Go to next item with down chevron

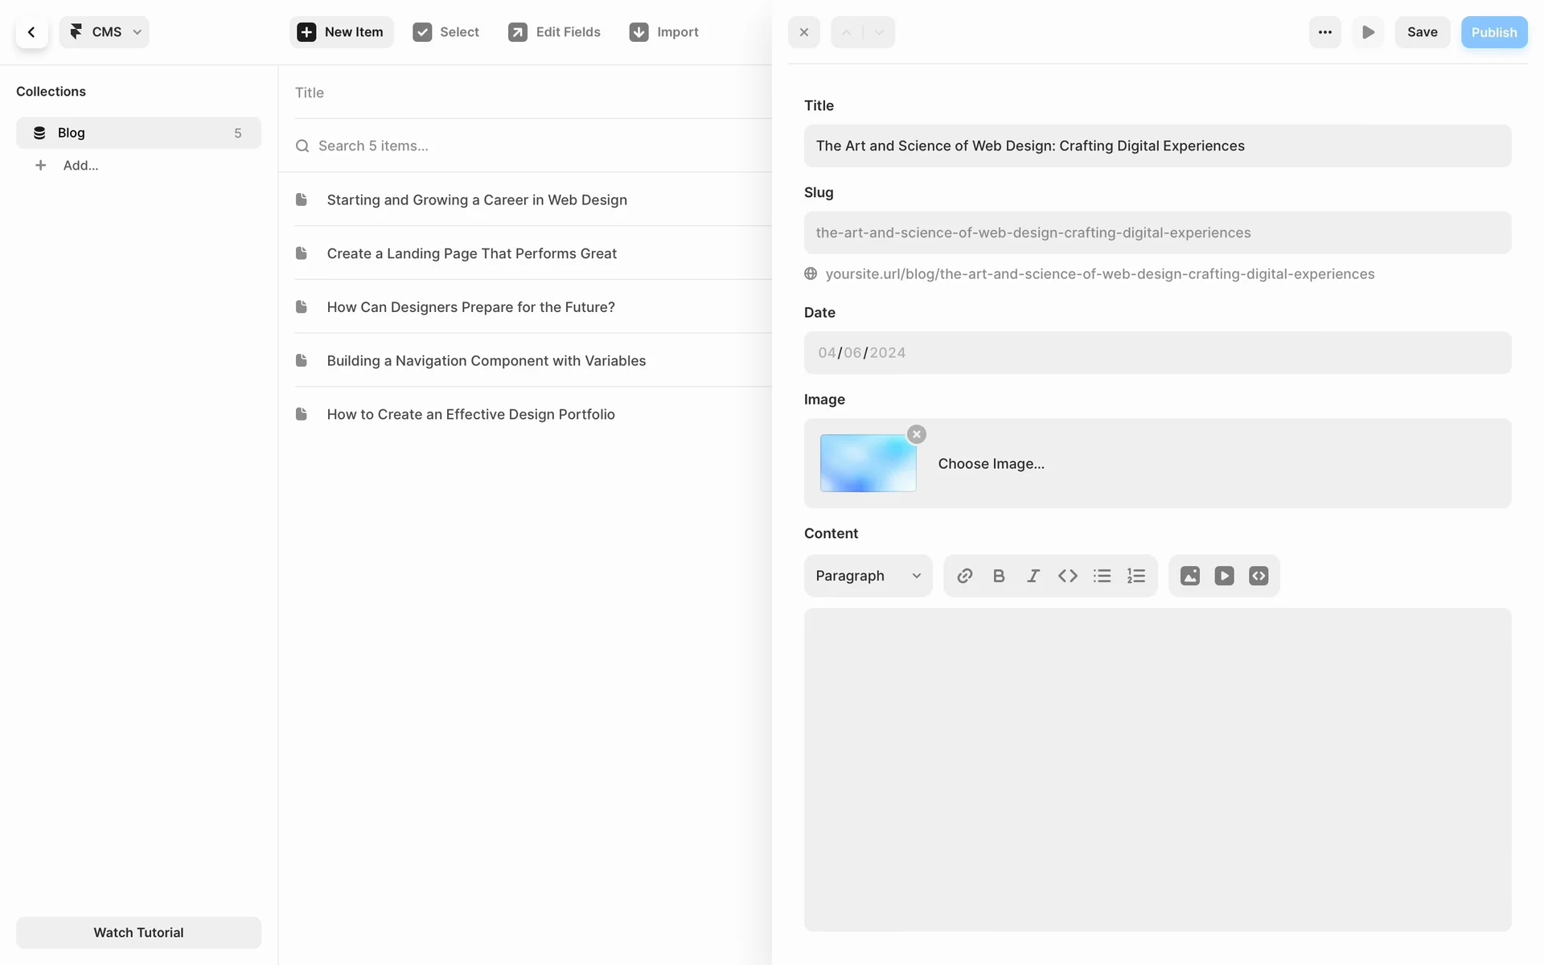click(x=879, y=32)
